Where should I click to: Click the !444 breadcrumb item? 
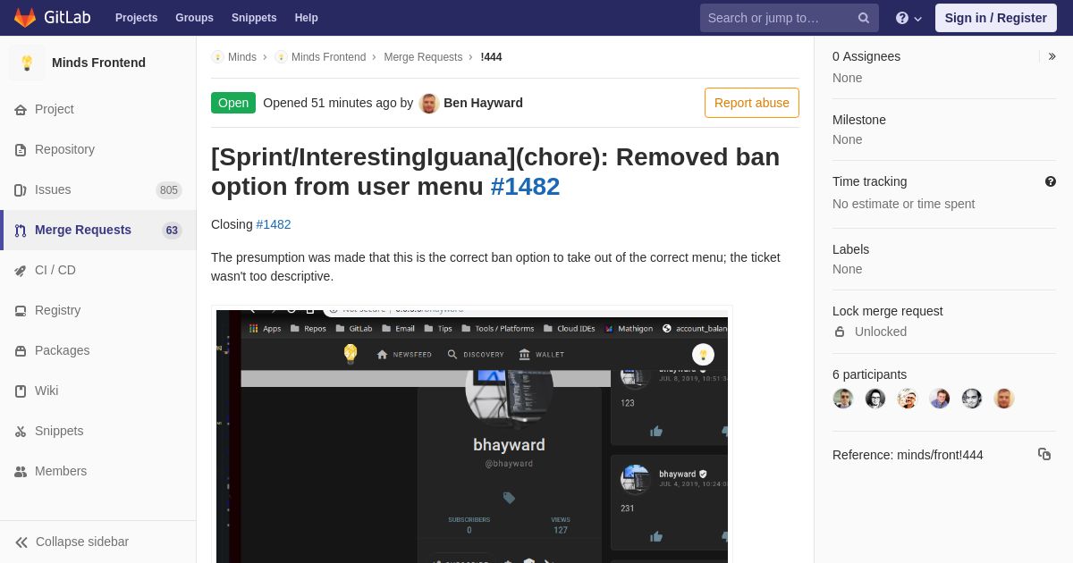(491, 57)
